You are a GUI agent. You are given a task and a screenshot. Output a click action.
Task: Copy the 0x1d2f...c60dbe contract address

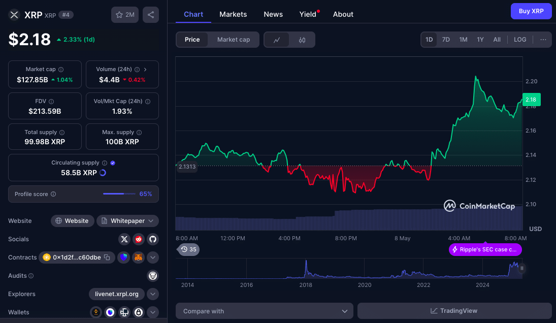tap(107, 257)
